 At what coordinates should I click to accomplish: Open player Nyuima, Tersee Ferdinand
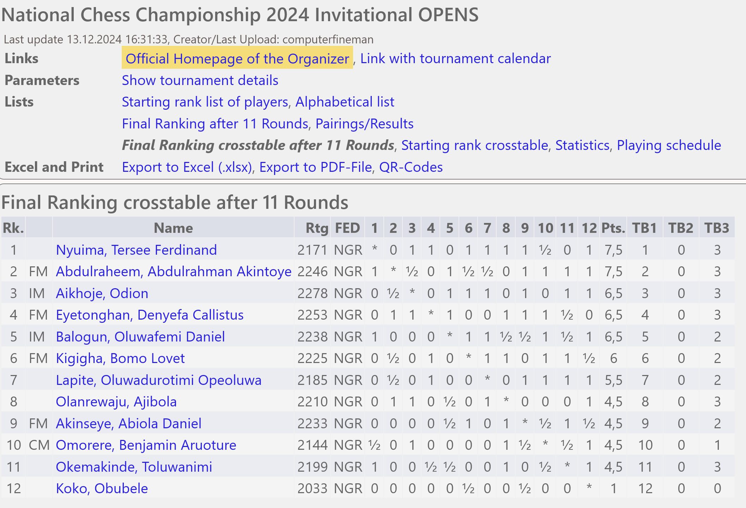pyautogui.click(x=136, y=250)
